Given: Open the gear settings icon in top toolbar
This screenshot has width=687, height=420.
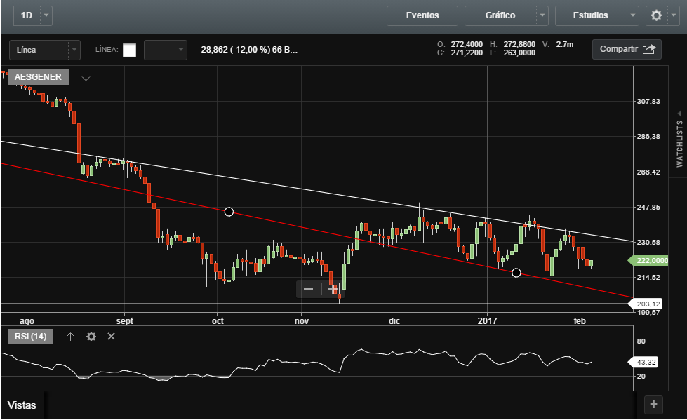Looking at the screenshot, I should click(656, 15).
